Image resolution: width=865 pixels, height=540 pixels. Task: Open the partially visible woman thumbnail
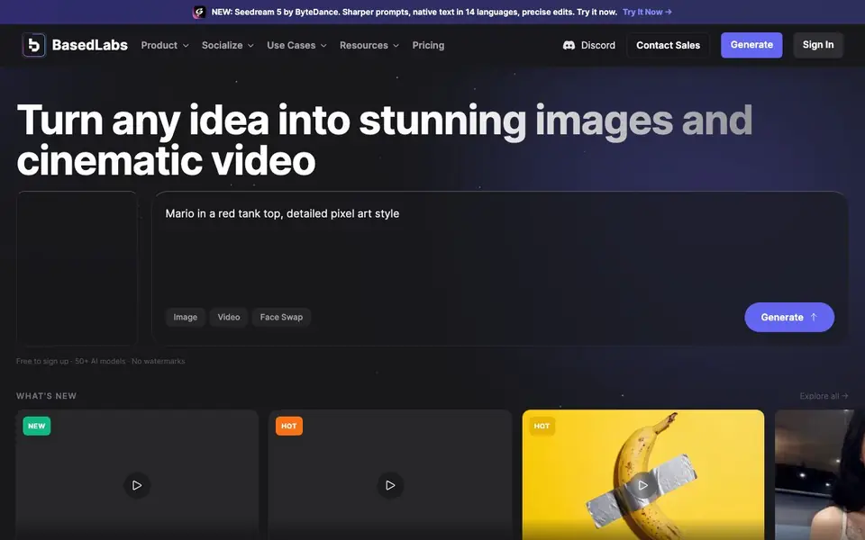coord(820,474)
